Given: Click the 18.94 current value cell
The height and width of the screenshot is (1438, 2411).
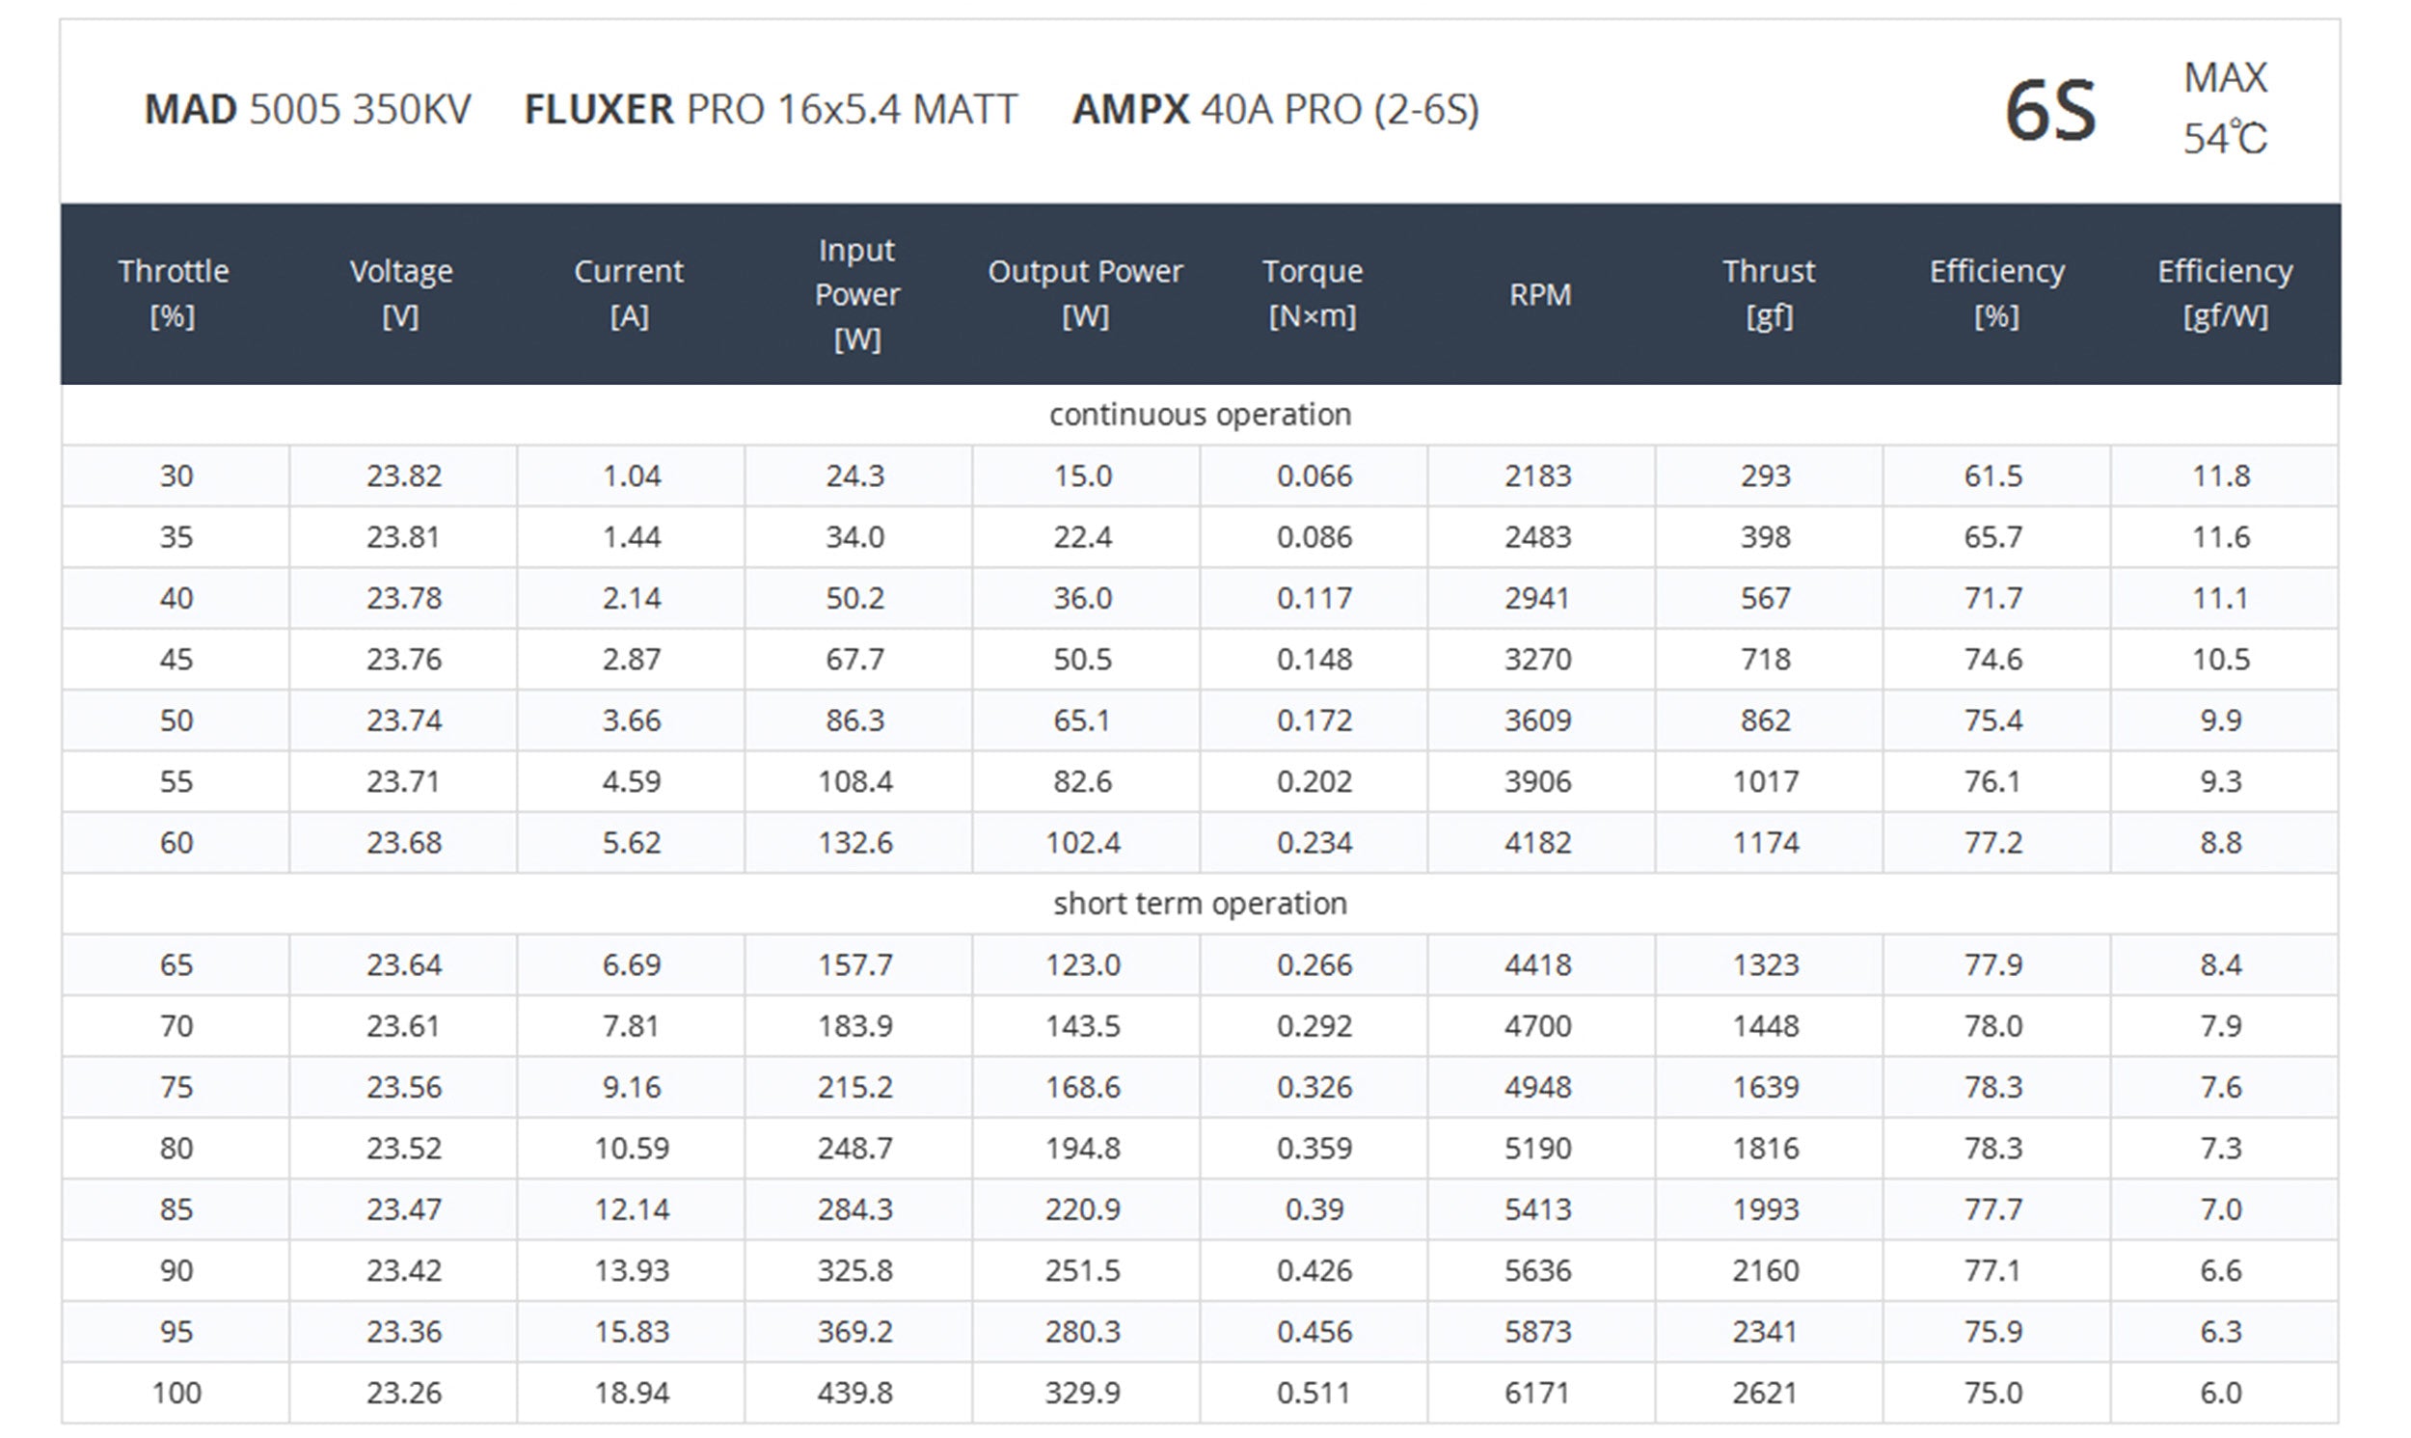Looking at the screenshot, I should click(x=632, y=1394).
